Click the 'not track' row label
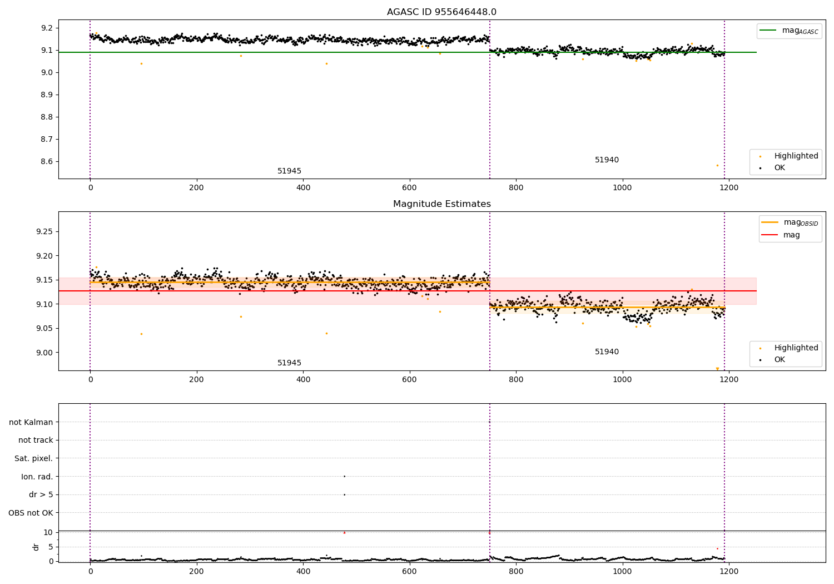834x584 pixels. tap(36, 440)
